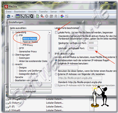Image resolution: width=118 pixels, height=113 pixels.
Task: Toggle the synchronized browsing toolbar icon
Action: [67, 16]
